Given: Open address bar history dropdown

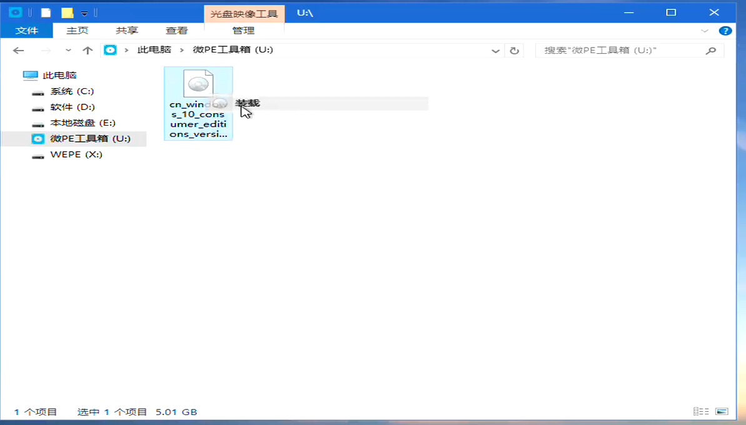Looking at the screenshot, I should (x=495, y=51).
